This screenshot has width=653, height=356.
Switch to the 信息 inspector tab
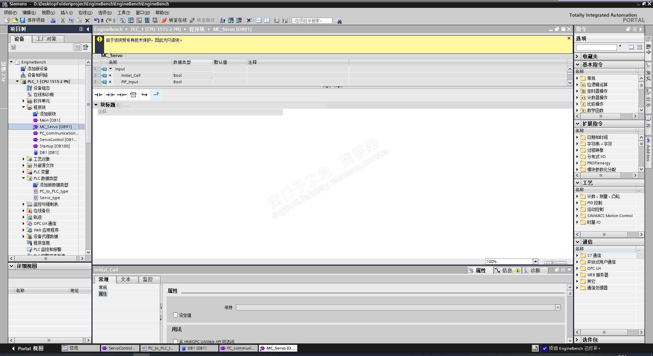[507, 270]
